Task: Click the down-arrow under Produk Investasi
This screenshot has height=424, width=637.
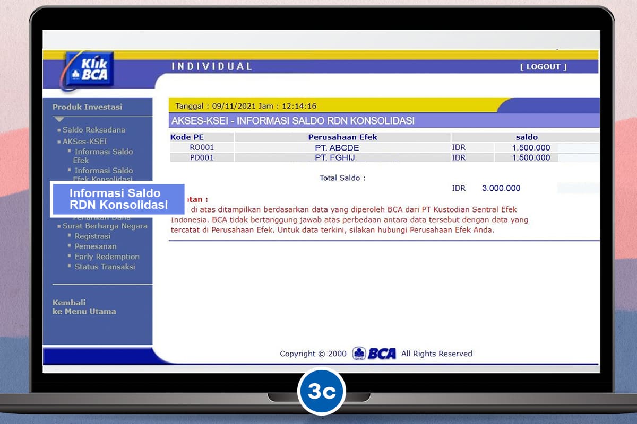Action: [x=59, y=120]
